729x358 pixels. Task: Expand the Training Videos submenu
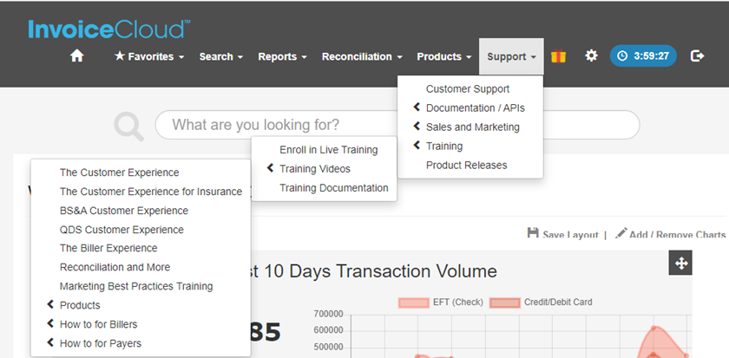click(x=315, y=168)
